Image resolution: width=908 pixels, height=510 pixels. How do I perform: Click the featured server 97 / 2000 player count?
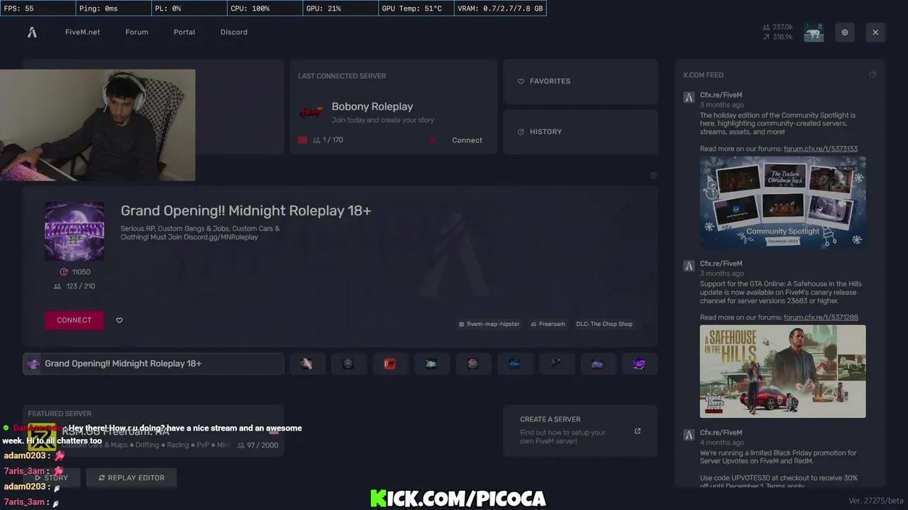click(258, 445)
